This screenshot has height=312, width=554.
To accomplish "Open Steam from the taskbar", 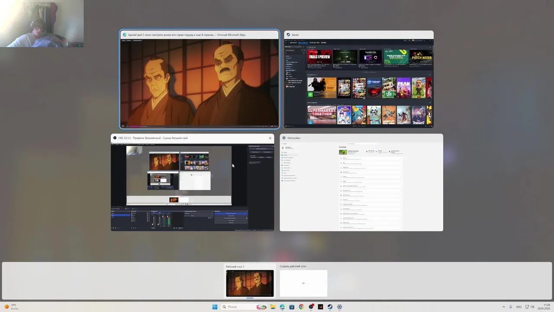I will click(x=330, y=307).
